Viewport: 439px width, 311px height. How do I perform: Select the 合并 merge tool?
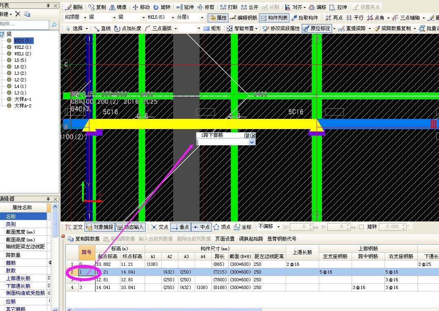250,7
